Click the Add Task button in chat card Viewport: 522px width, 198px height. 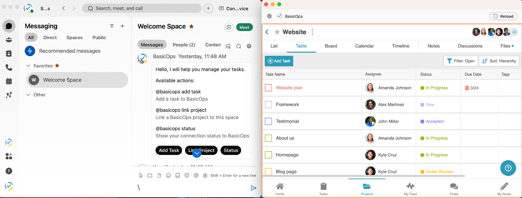[x=169, y=150]
